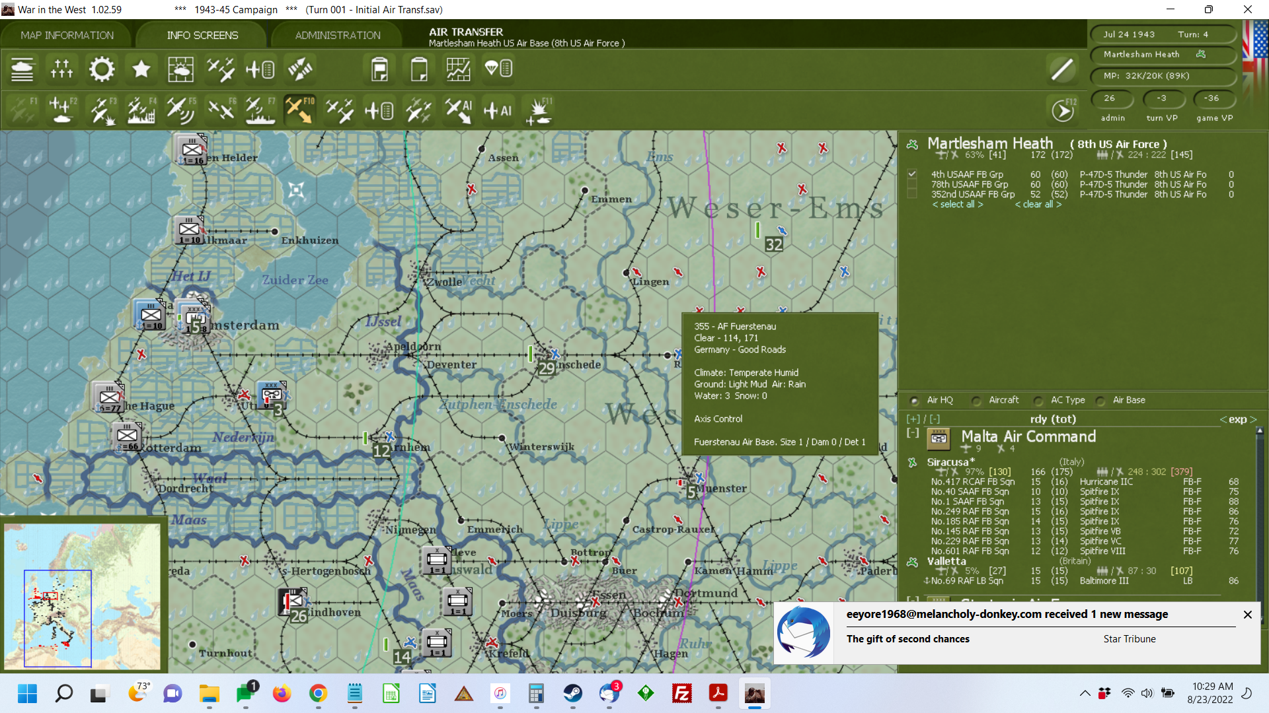Click the select all link
The height and width of the screenshot is (713, 1269).
(958, 205)
